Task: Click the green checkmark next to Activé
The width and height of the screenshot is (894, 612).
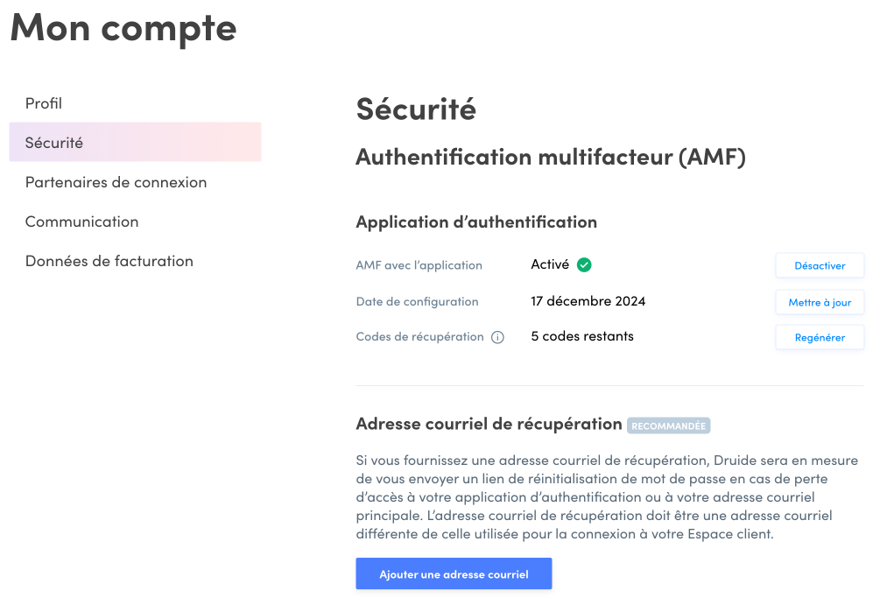Action: point(584,264)
